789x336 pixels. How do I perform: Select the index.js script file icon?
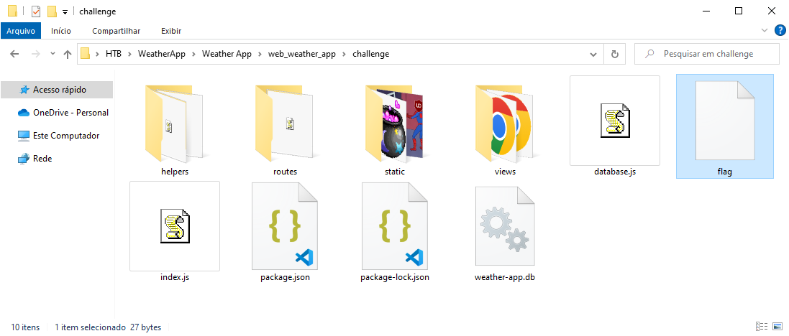175,226
